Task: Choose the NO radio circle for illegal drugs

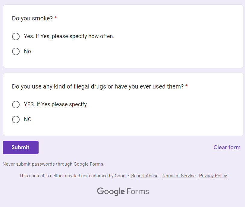Action: (x=16, y=120)
